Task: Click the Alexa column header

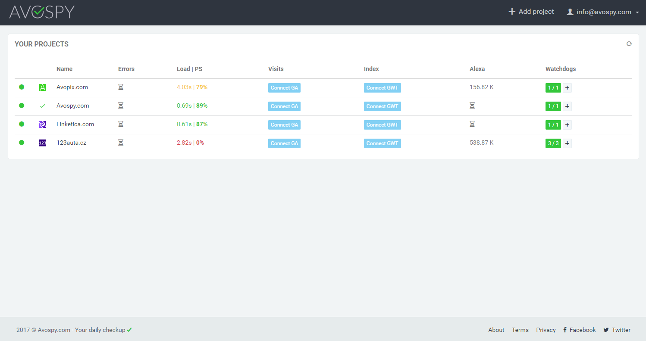Action: pyautogui.click(x=477, y=69)
